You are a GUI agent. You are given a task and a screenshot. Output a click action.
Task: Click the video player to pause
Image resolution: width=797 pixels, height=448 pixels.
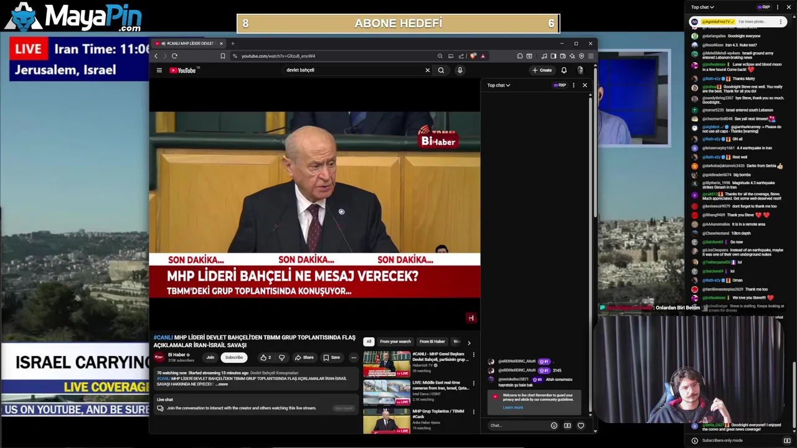point(314,203)
